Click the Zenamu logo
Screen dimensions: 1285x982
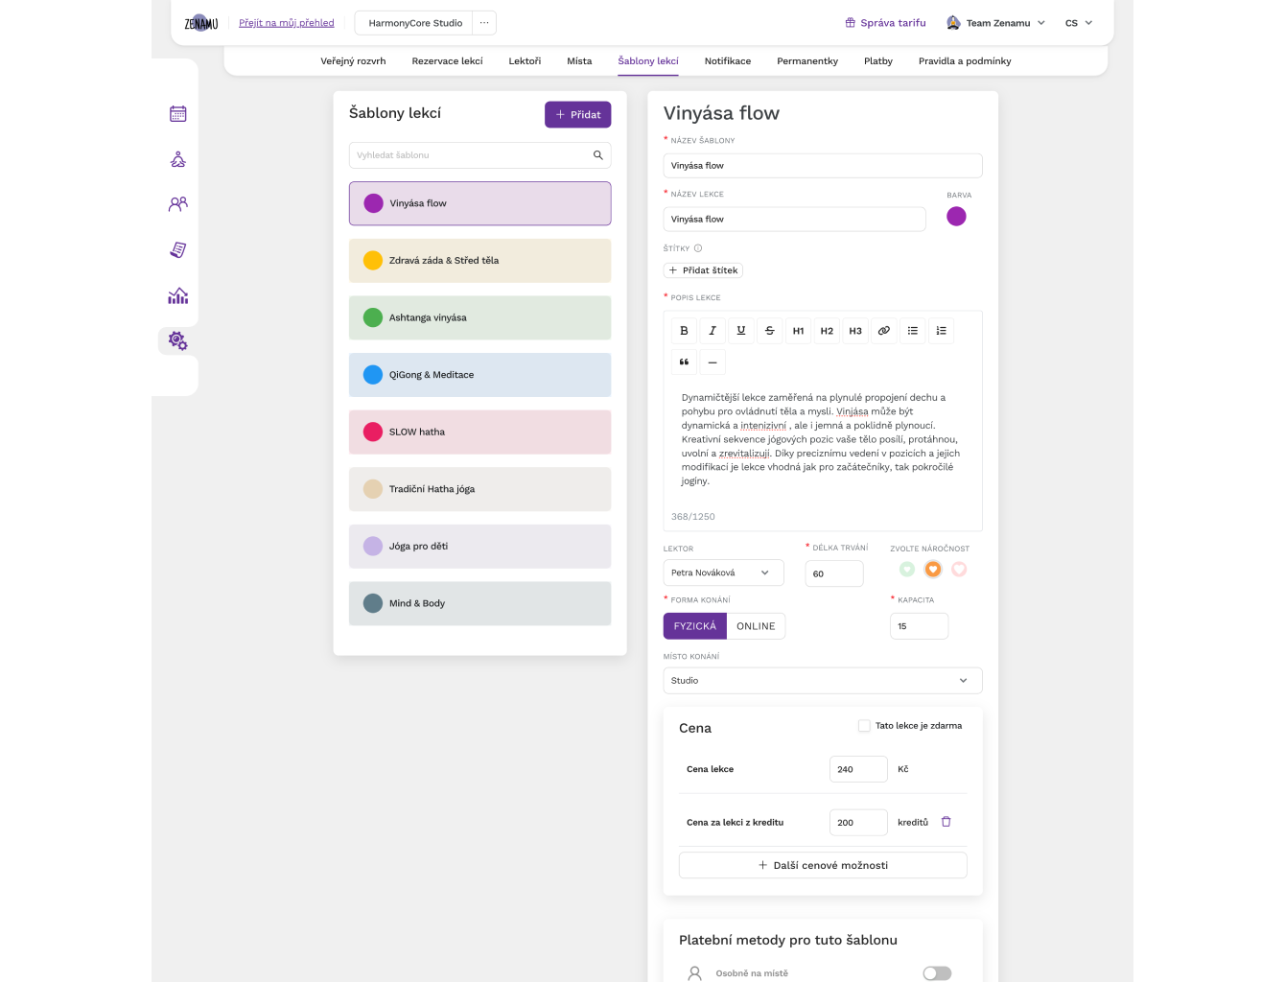point(201,23)
